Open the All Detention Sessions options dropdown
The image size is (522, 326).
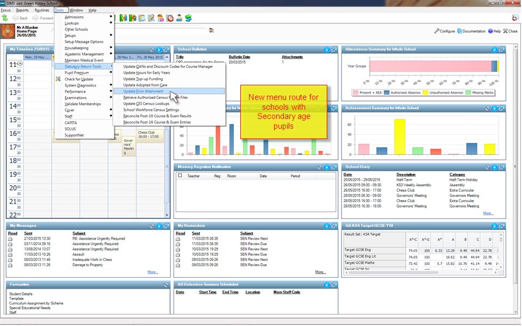tap(327, 285)
